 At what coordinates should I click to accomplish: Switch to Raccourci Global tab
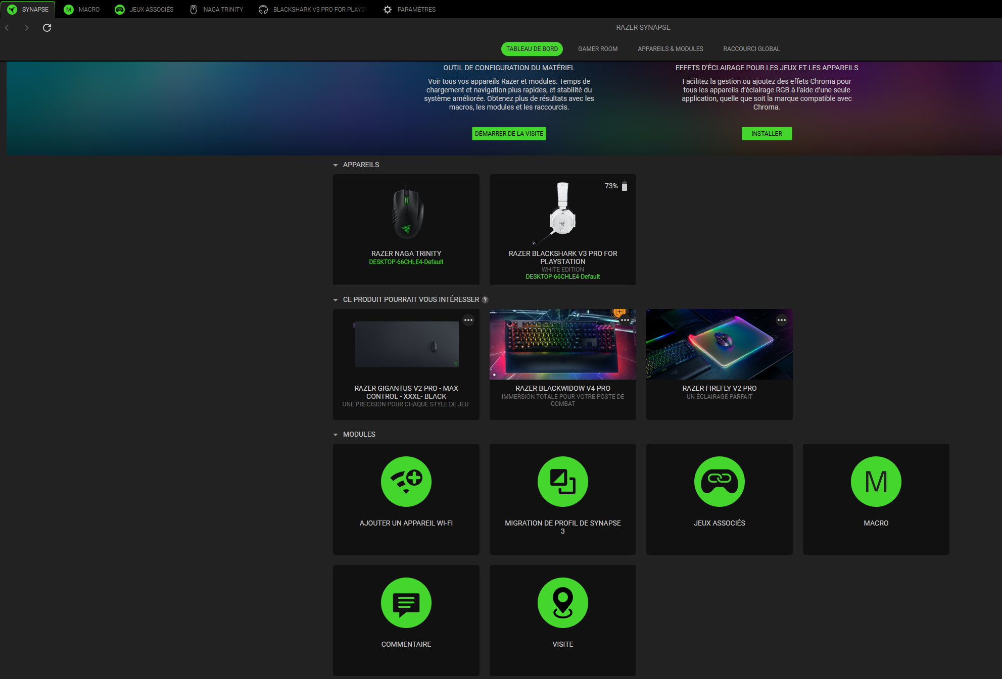[751, 49]
